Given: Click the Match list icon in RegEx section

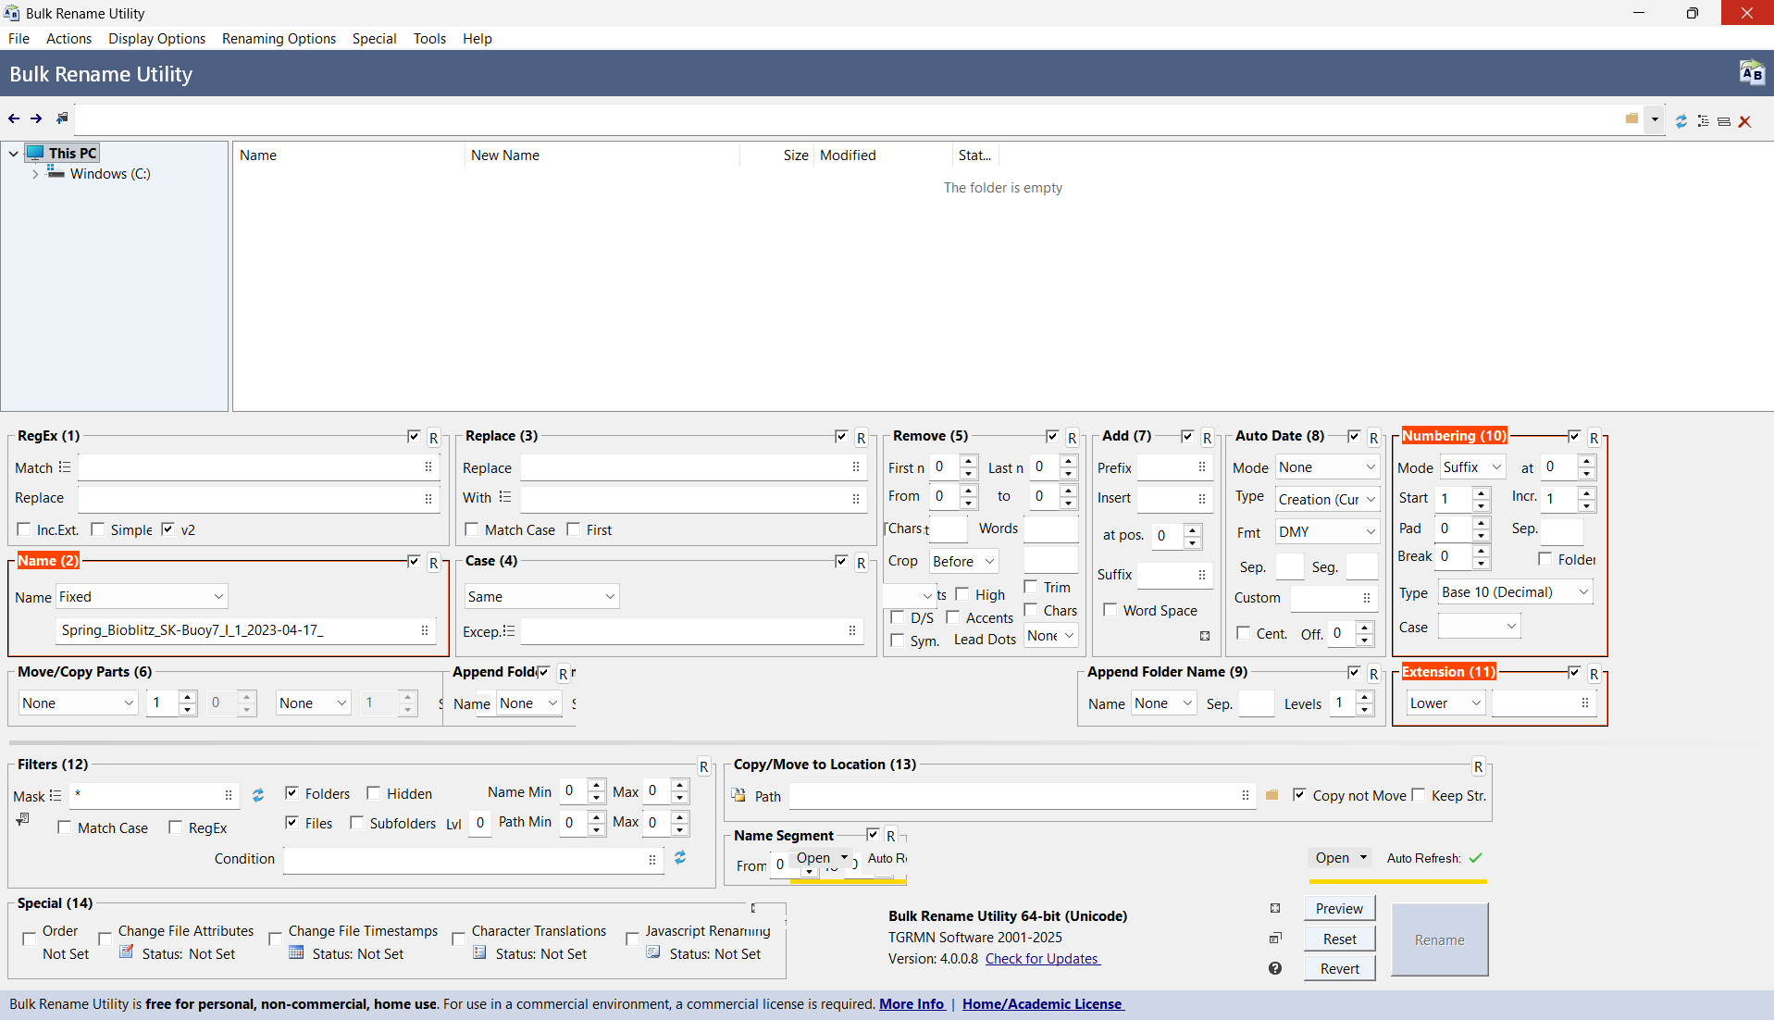Looking at the screenshot, I should coord(67,466).
